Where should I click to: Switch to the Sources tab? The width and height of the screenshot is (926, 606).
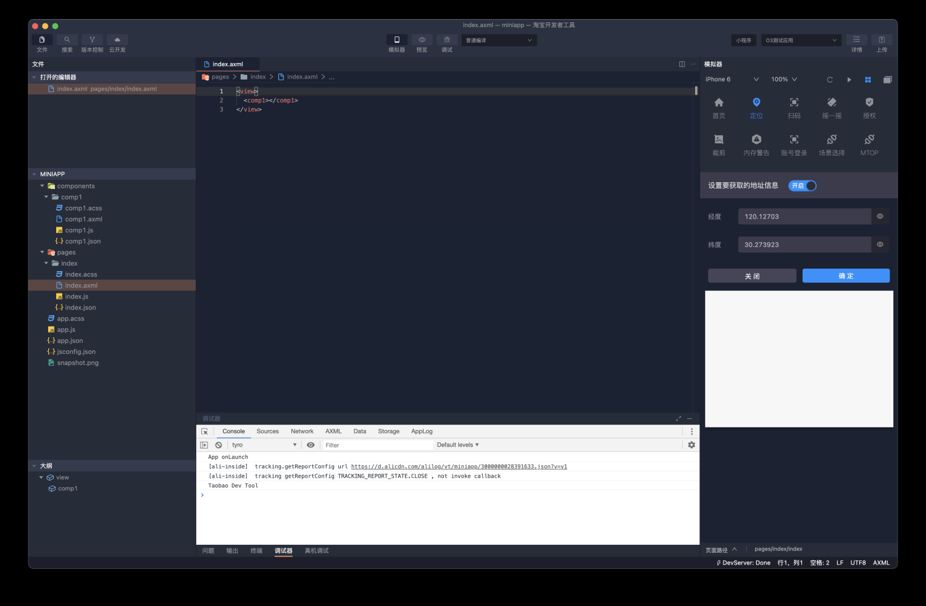coord(267,431)
